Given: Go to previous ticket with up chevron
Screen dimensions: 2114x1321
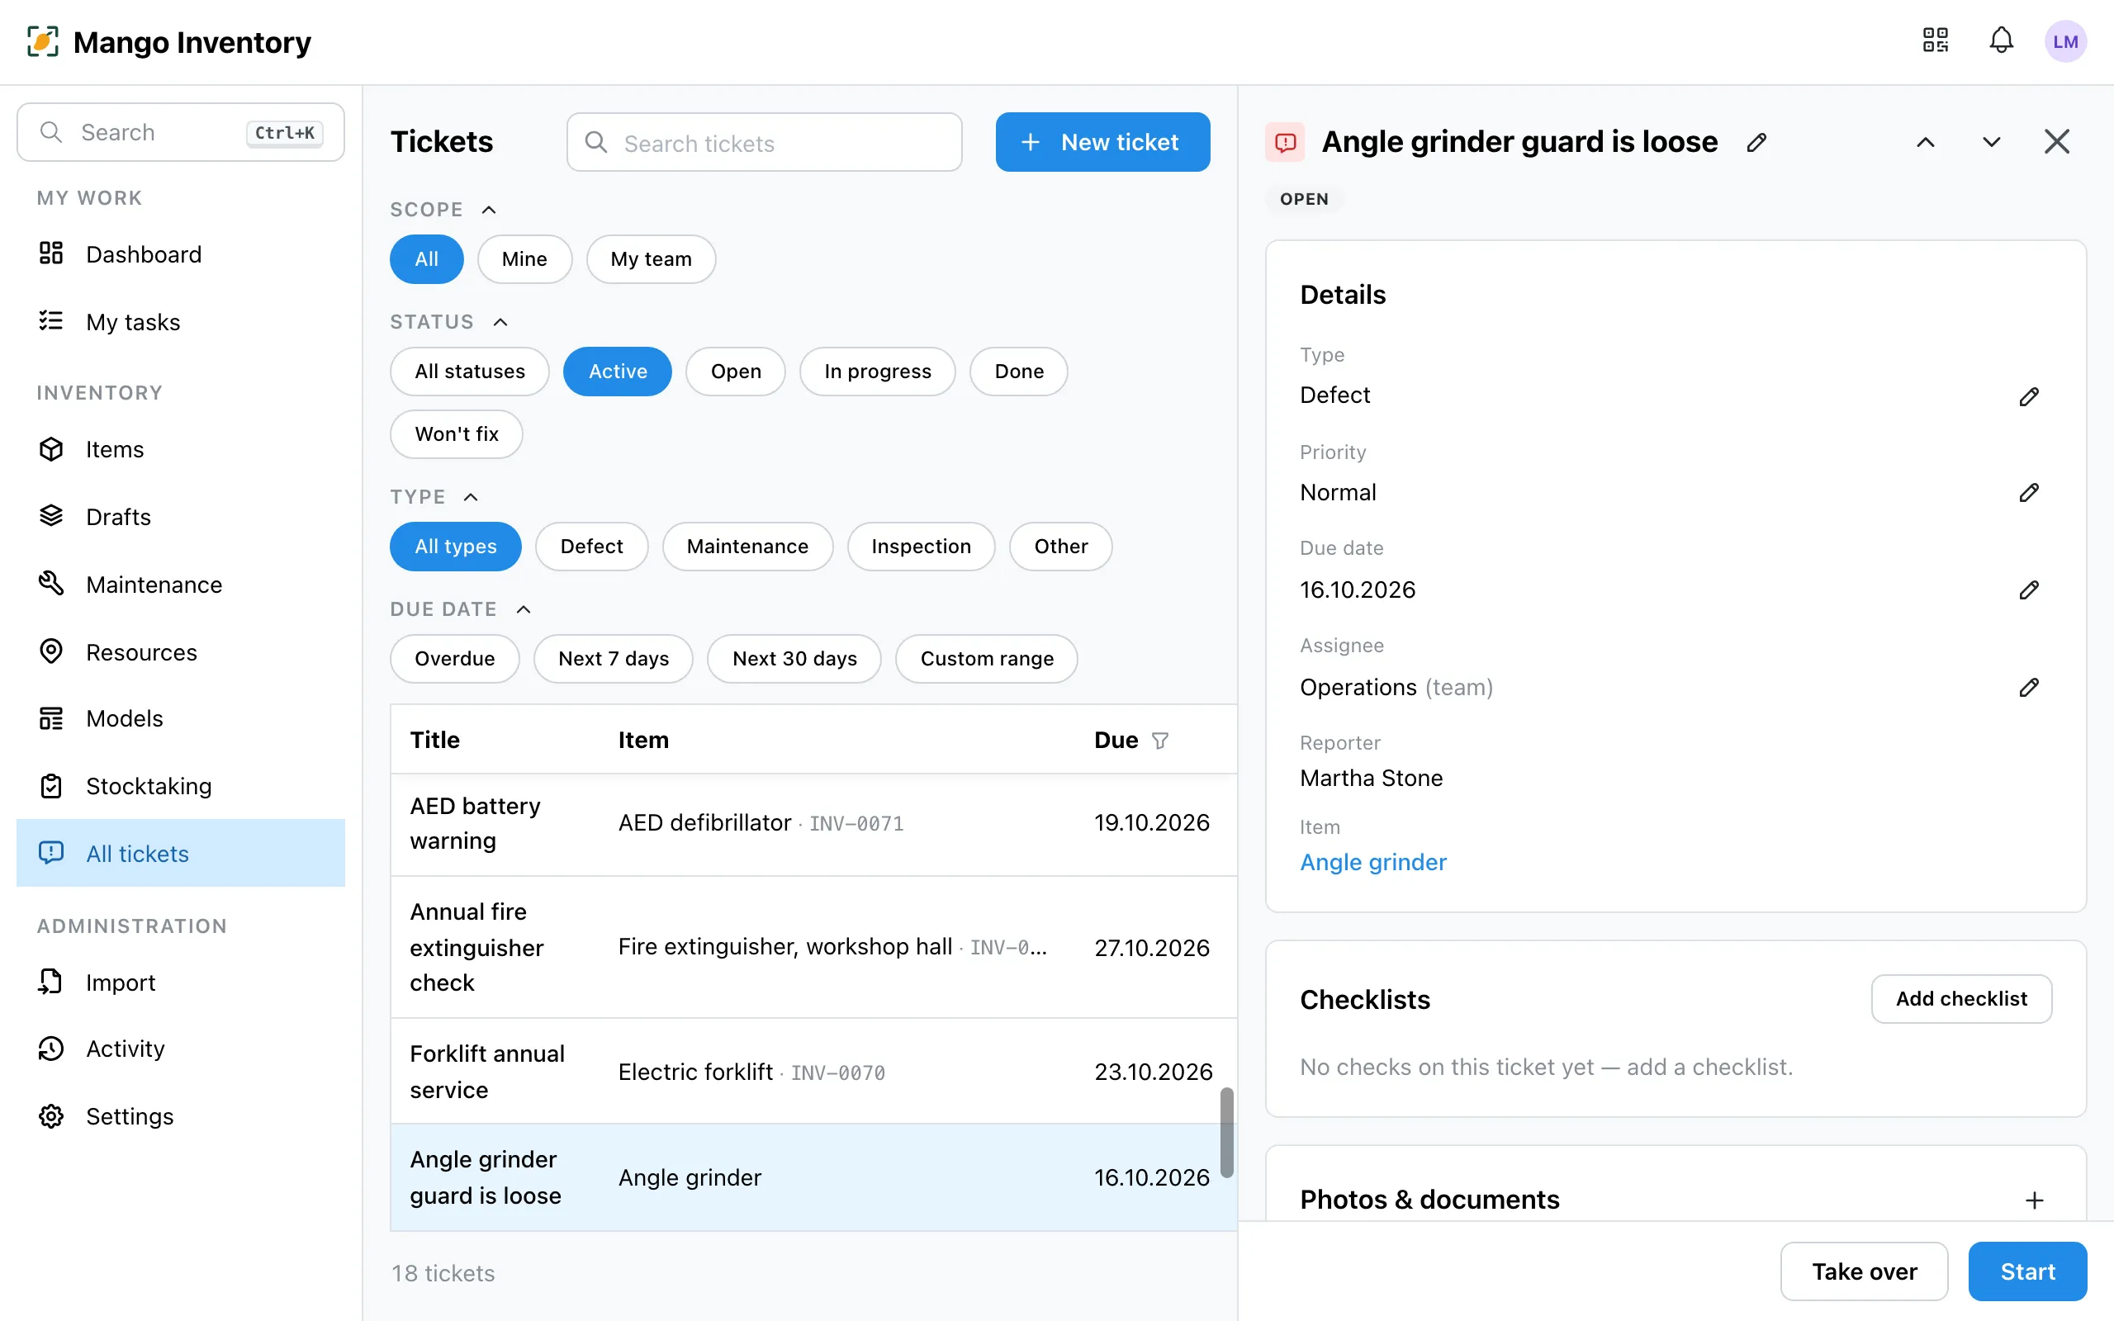Looking at the screenshot, I should (1926, 142).
